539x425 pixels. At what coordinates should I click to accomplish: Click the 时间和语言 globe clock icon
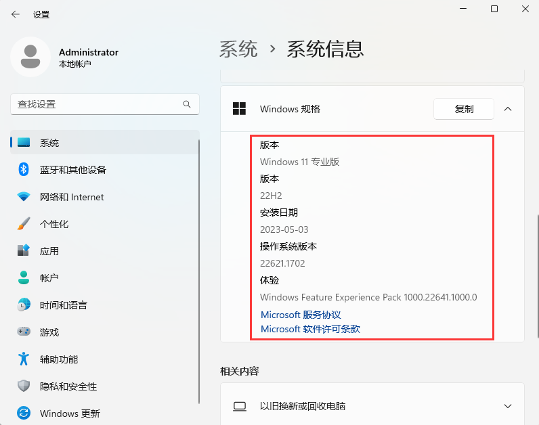pos(24,305)
